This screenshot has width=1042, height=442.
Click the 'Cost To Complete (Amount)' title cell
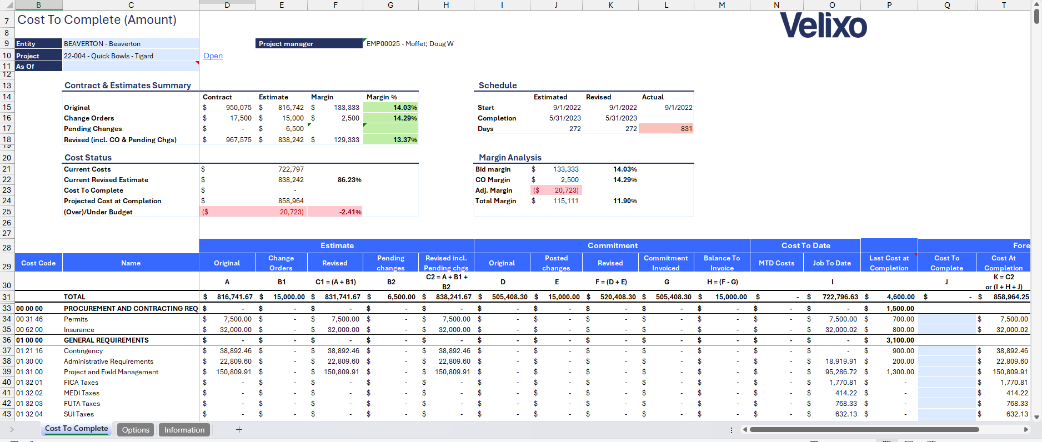click(x=97, y=20)
